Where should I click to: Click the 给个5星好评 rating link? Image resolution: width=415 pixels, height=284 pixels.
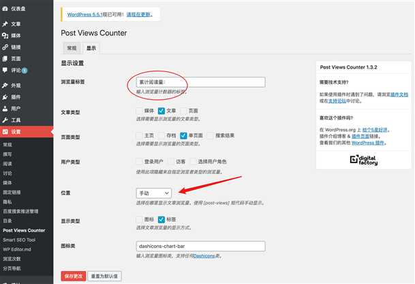[375, 130]
